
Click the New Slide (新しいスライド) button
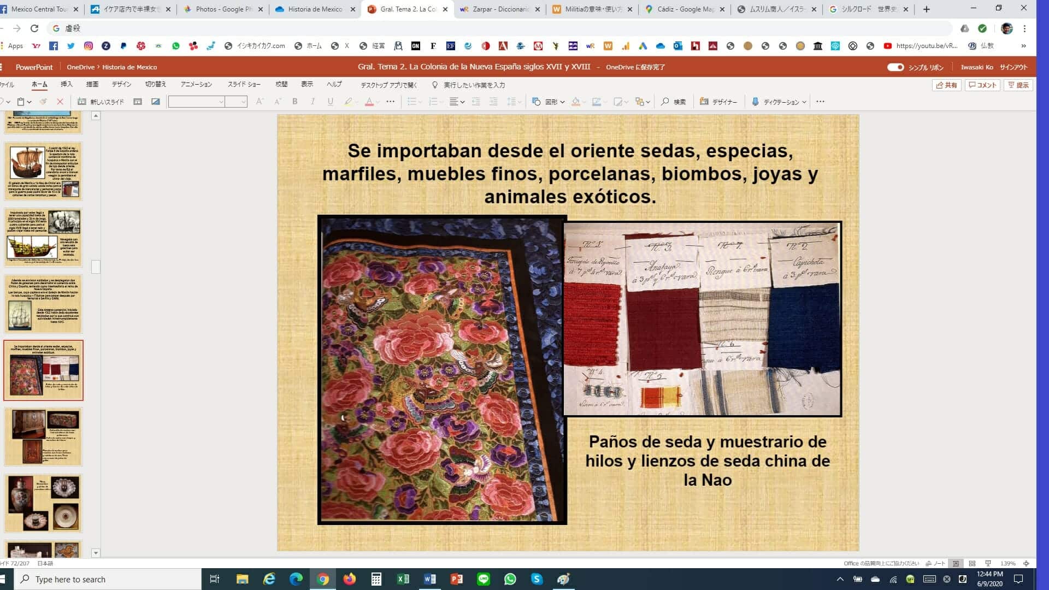pyautogui.click(x=101, y=102)
